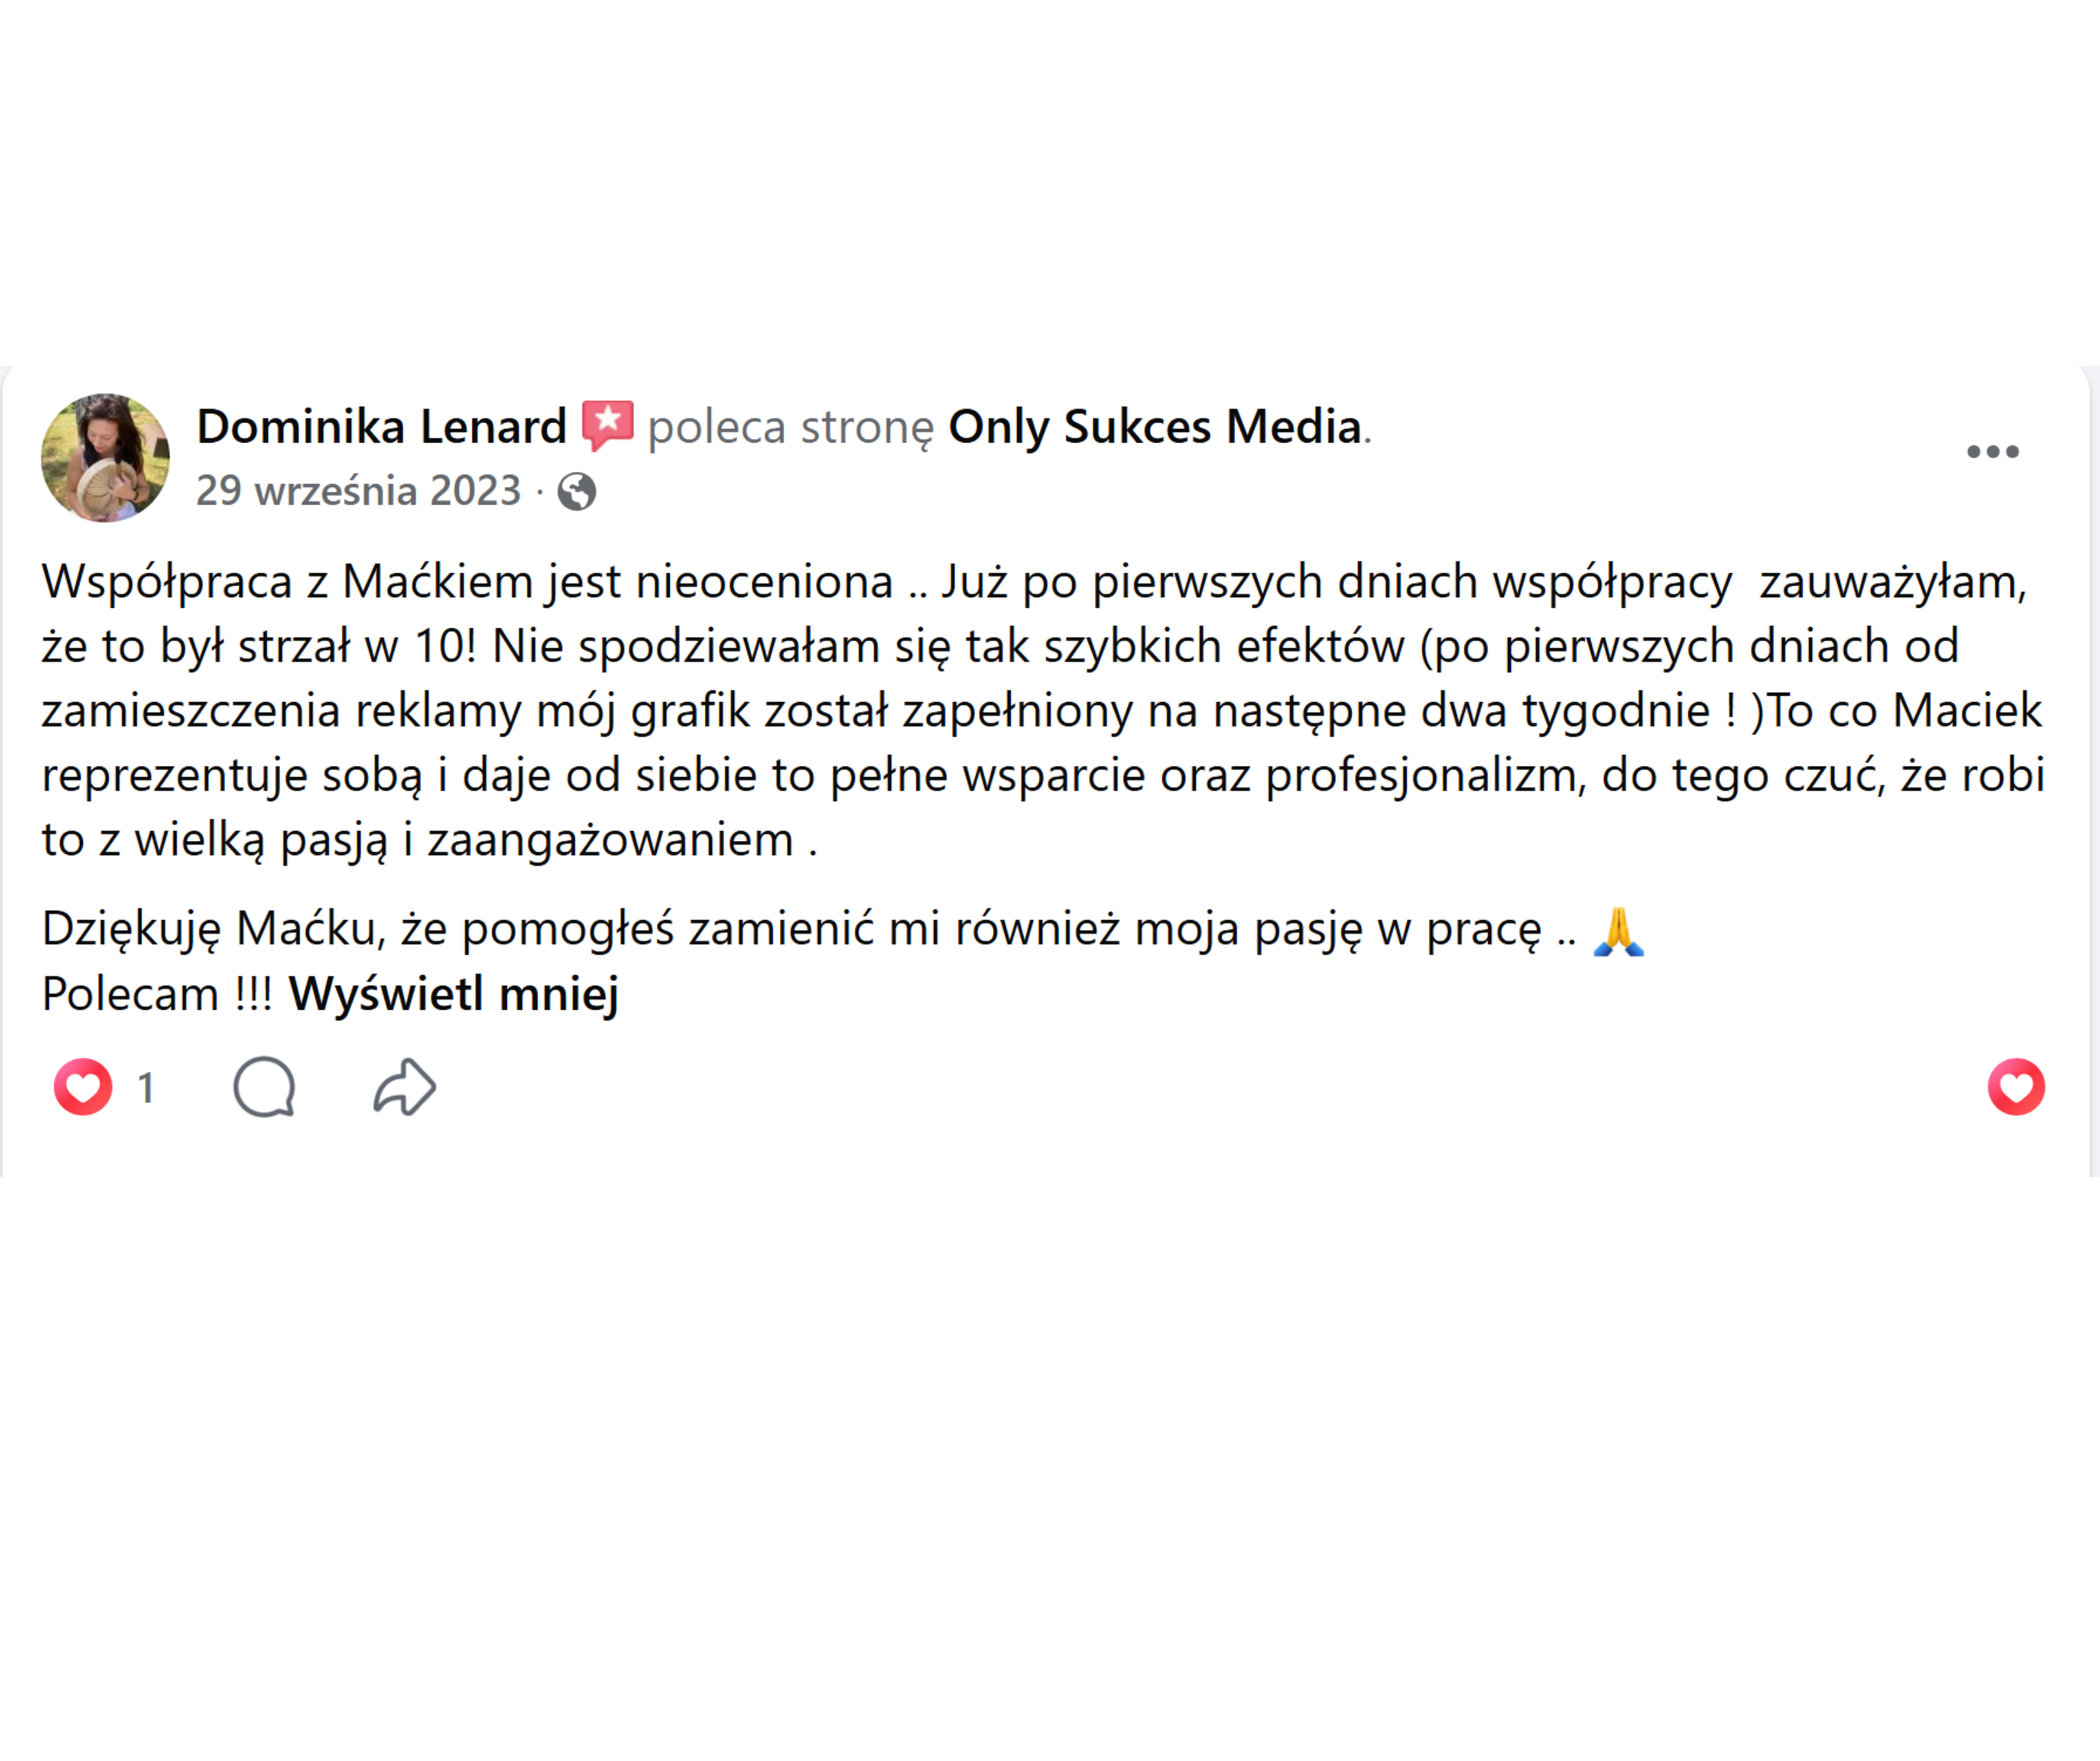The width and height of the screenshot is (2100, 1761).
Task: Open the three-dot post options menu
Action: point(1993,451)
